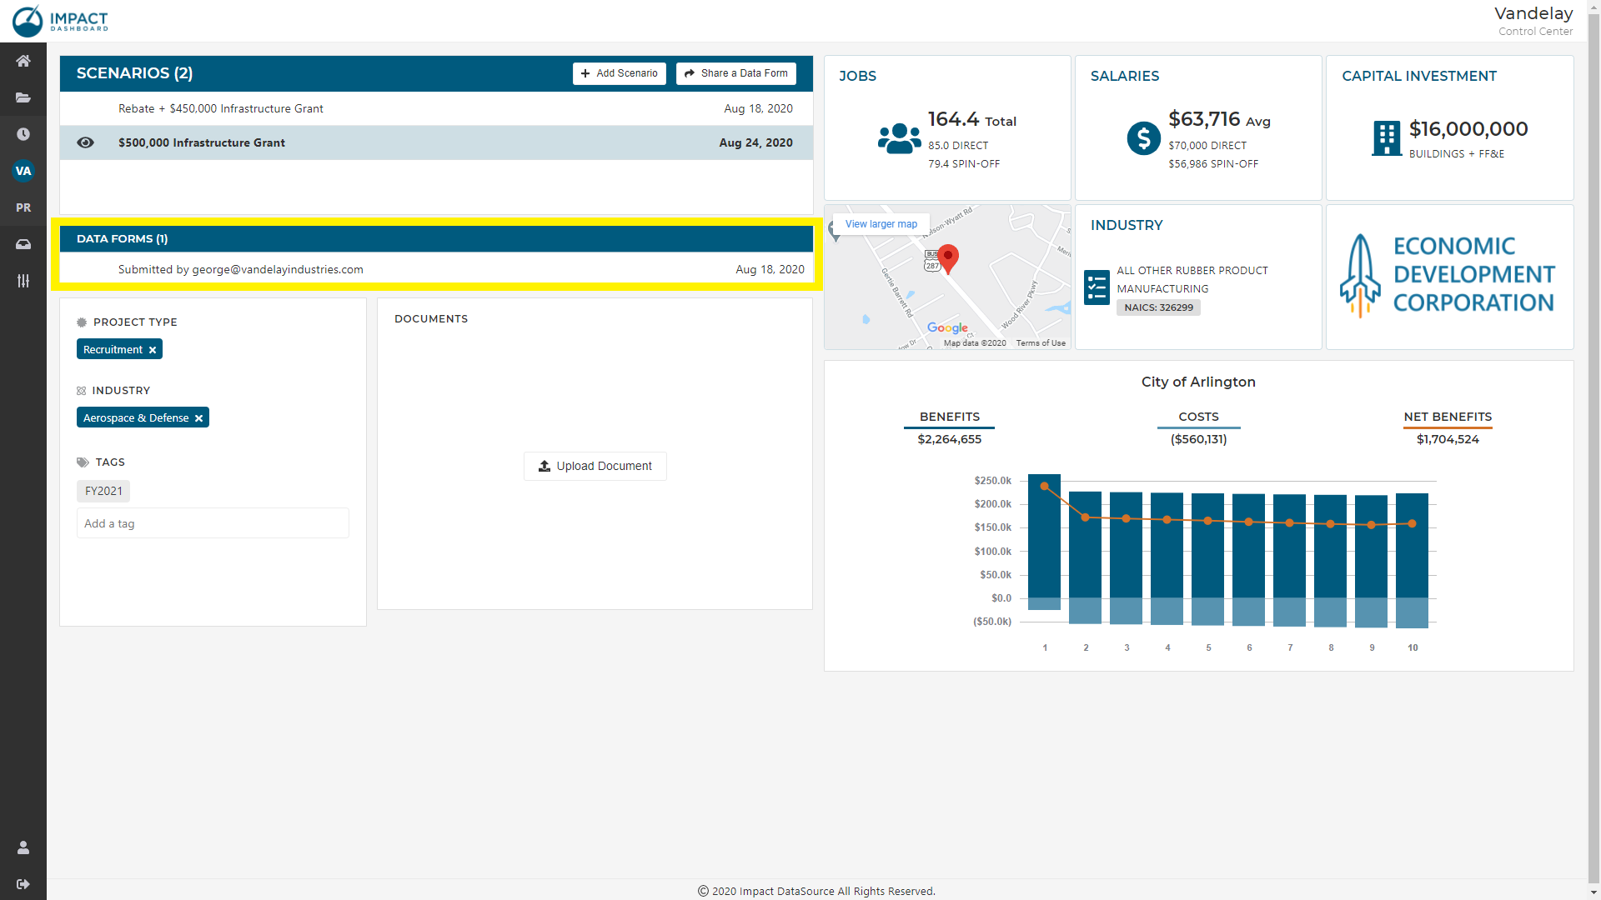
Task: Select the VA project badge
Action: point(23,171)
